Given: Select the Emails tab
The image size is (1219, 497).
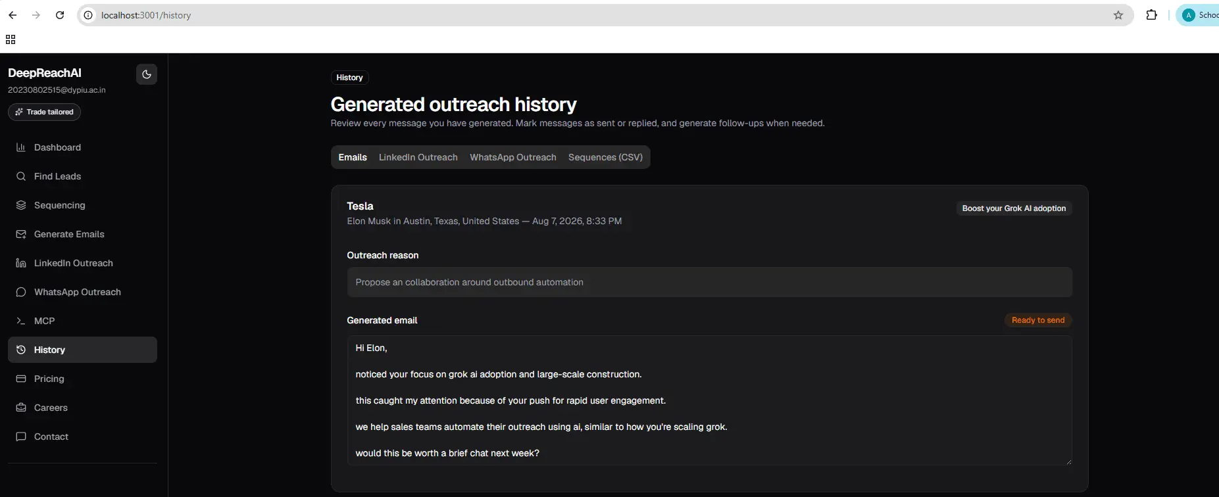Looking at the screenshot, I should (x=353, y=157).
